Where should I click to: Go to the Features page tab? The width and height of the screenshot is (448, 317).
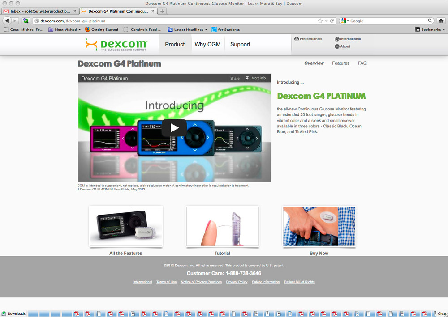(340, 63)
